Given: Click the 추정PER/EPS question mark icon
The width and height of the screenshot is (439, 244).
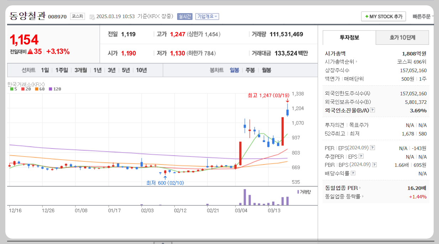Looking at the screenshot, I should click(361, 156).
